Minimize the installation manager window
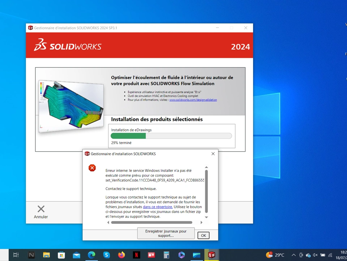 point(217,28)
